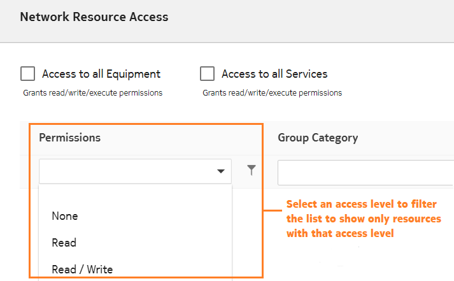454x281 pixels.
Task: Pick 'Read / Write' in the dropdown list
Action: 82,269
